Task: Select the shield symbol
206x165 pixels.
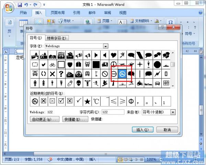Action: (x=70, y=64)
